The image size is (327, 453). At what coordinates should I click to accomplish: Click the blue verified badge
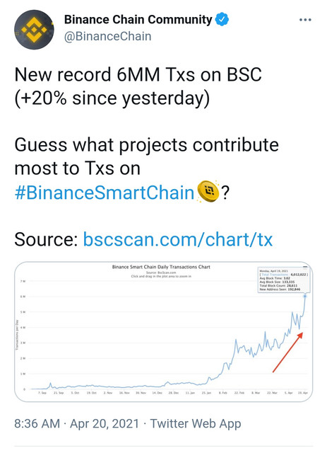click(222, 19)
